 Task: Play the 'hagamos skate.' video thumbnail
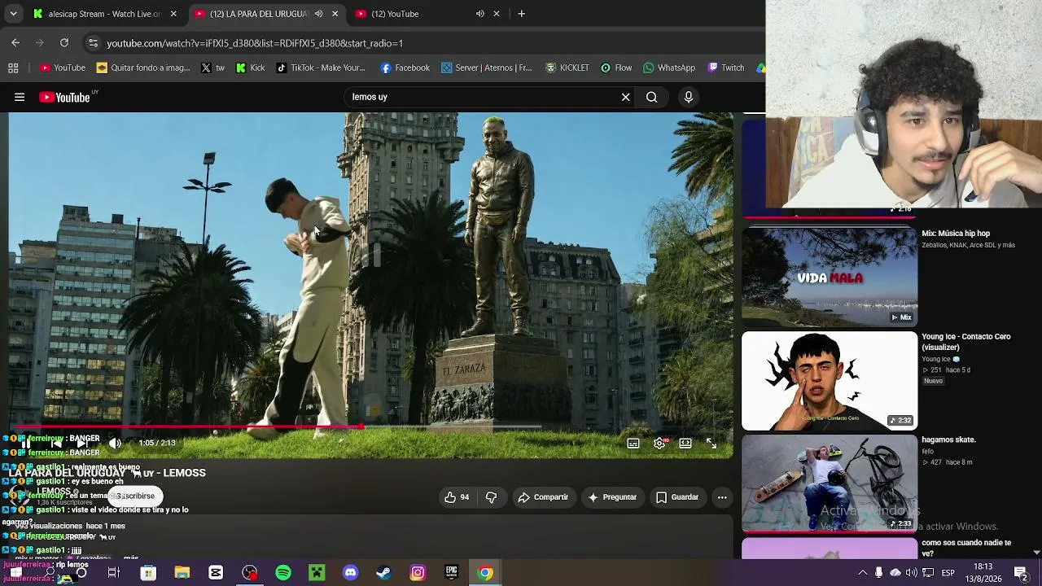click(830, 483)
